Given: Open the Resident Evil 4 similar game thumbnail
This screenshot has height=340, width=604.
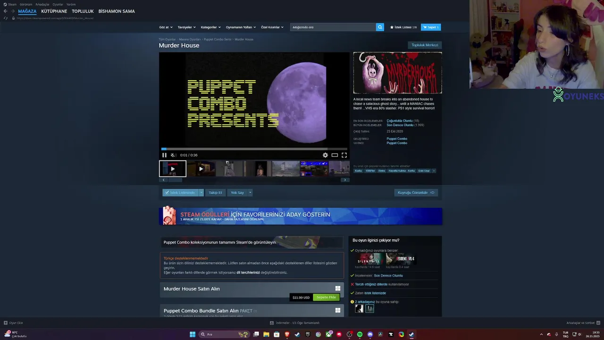Looking at the screenshot, I should point(401,259).
